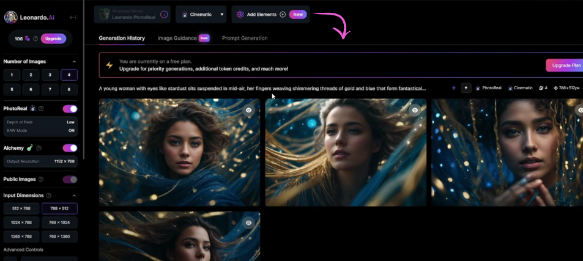The height and width of the screenshot is (261, 583).
Task: Click the Add Elements button
Action: pyautogui.click(x=270, y=15)
